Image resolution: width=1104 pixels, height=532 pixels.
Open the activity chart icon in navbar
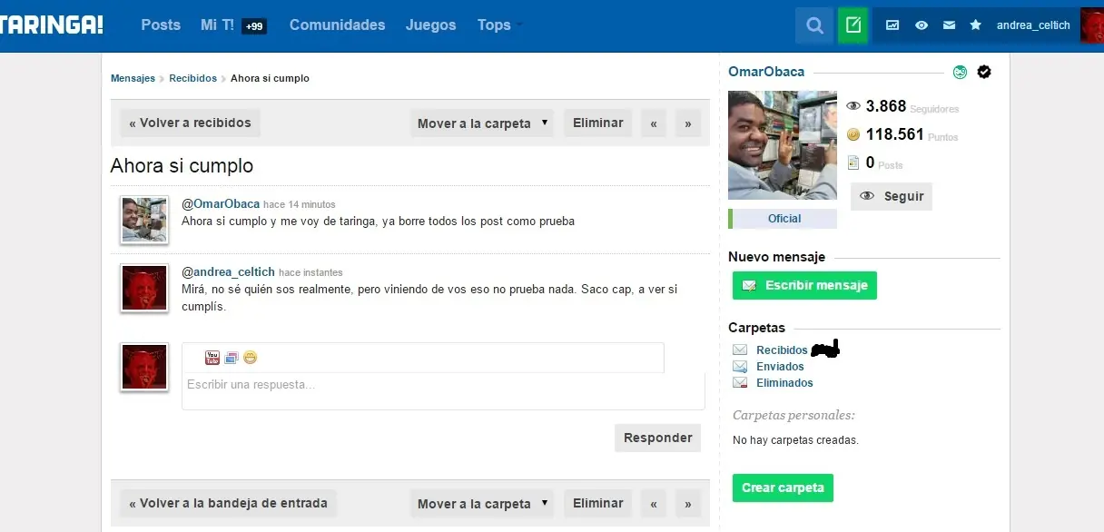tap(892, 25)
